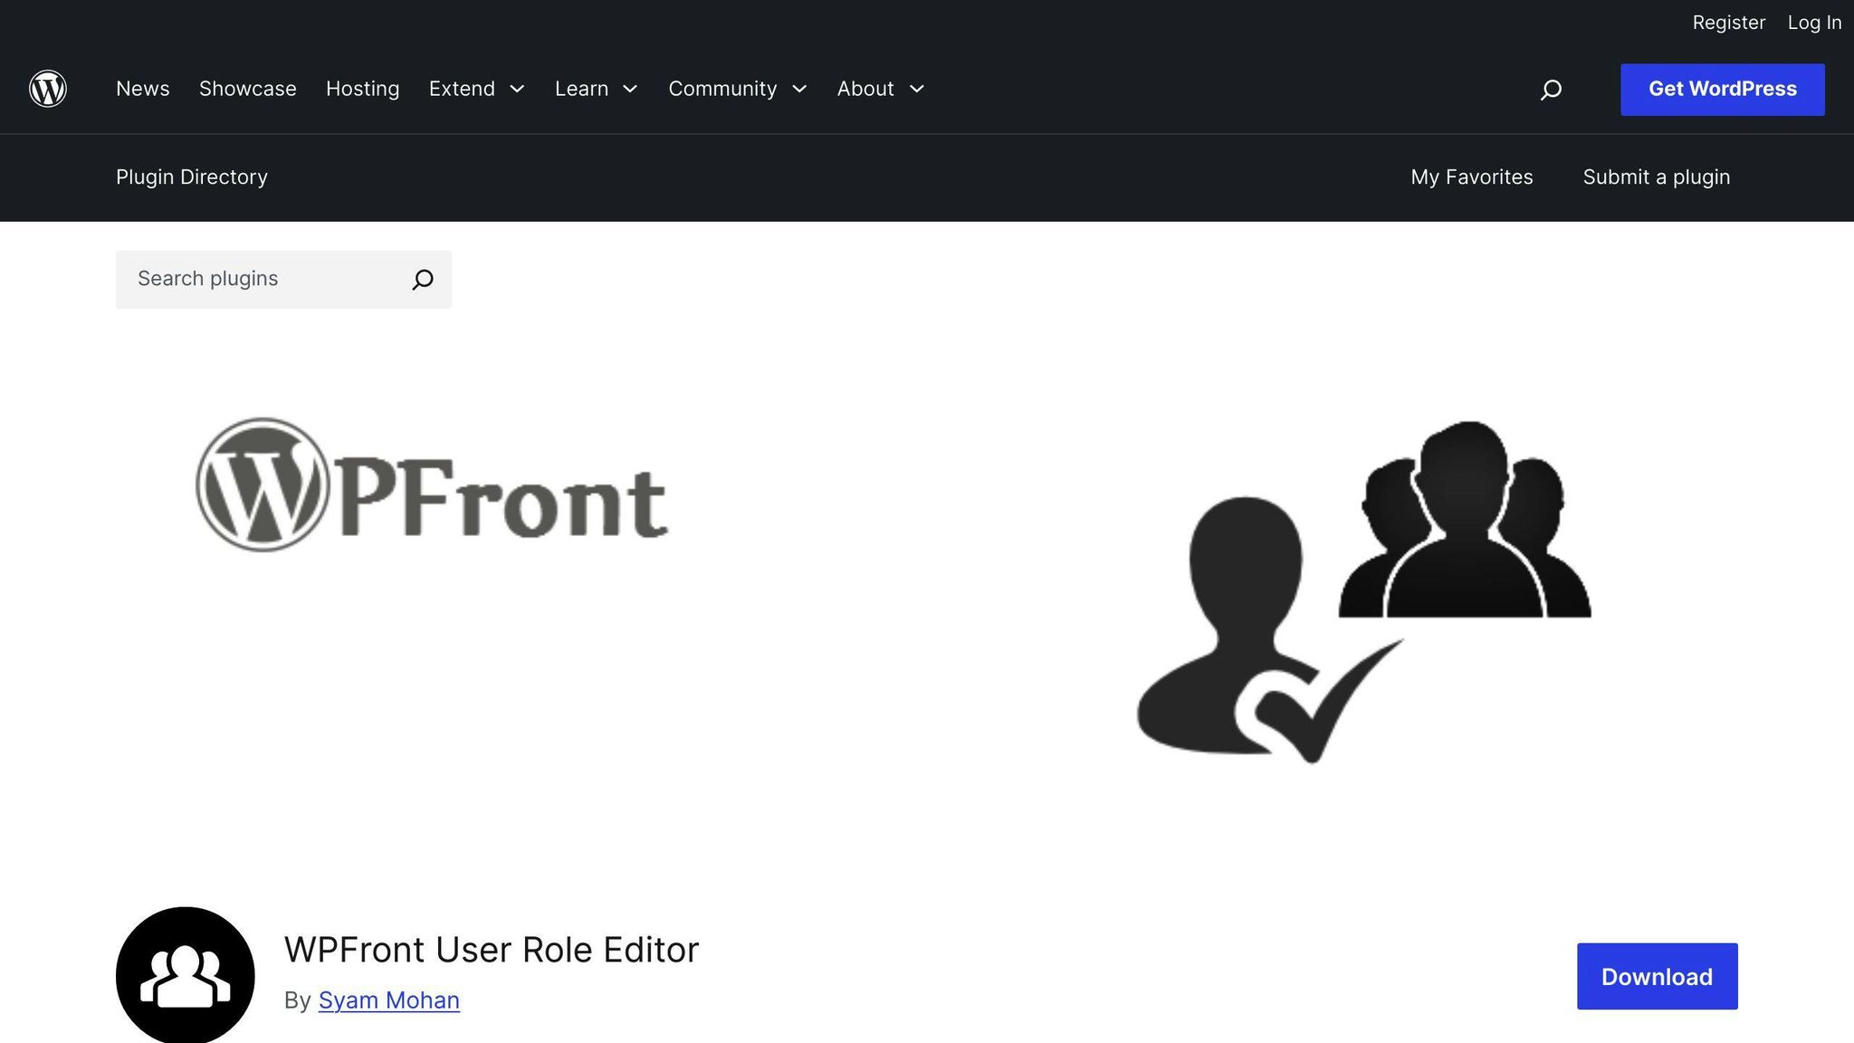Click Submit a plugin link
The image size is (1854, 1043).
(x=1657, y=177)
